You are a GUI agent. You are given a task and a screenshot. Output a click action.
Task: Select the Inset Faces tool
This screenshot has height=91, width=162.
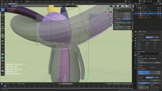[x=3, y=44]
